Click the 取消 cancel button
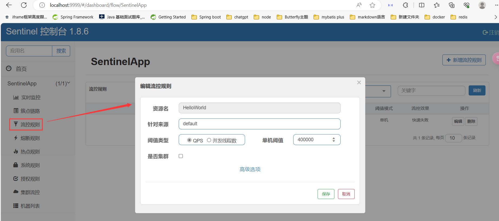The image size is (499, 221). click(x=346, y=194)
